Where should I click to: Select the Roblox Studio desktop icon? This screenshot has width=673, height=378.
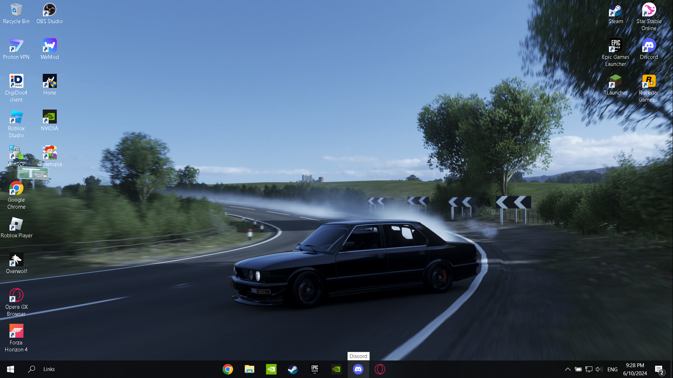pyautogui.click(x=16, y=124)
